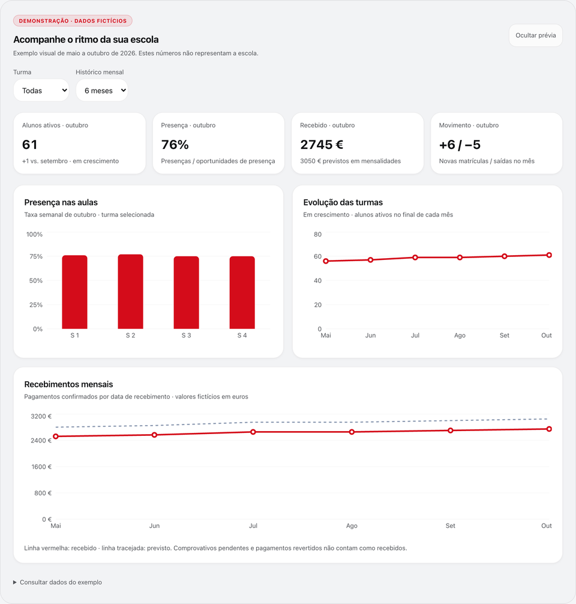Expand "Consultar dados do exemplo" details
Screen dimensions: 576x604
(58, 582)
